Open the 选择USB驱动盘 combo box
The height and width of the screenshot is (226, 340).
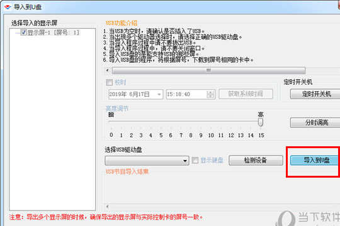coord(147,161)
